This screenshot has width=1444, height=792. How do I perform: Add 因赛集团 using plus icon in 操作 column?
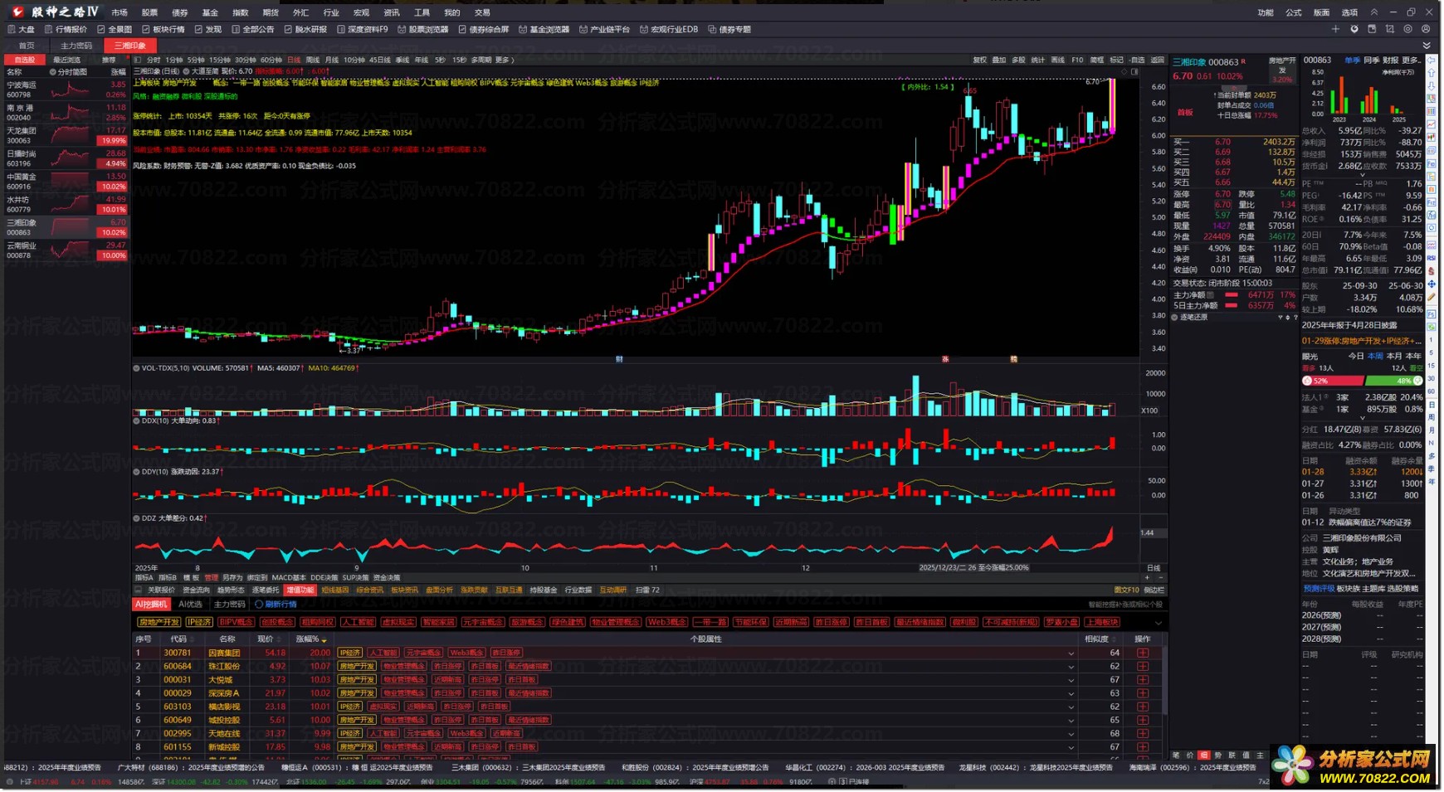1143,653
